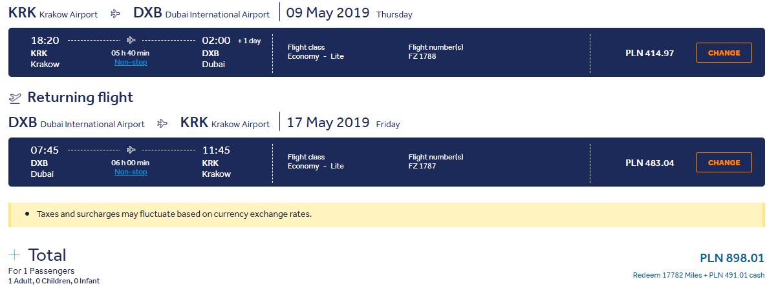Click the landing plane icon beside Returning flight
Viewport: 776px width, 286px height.
15,98
